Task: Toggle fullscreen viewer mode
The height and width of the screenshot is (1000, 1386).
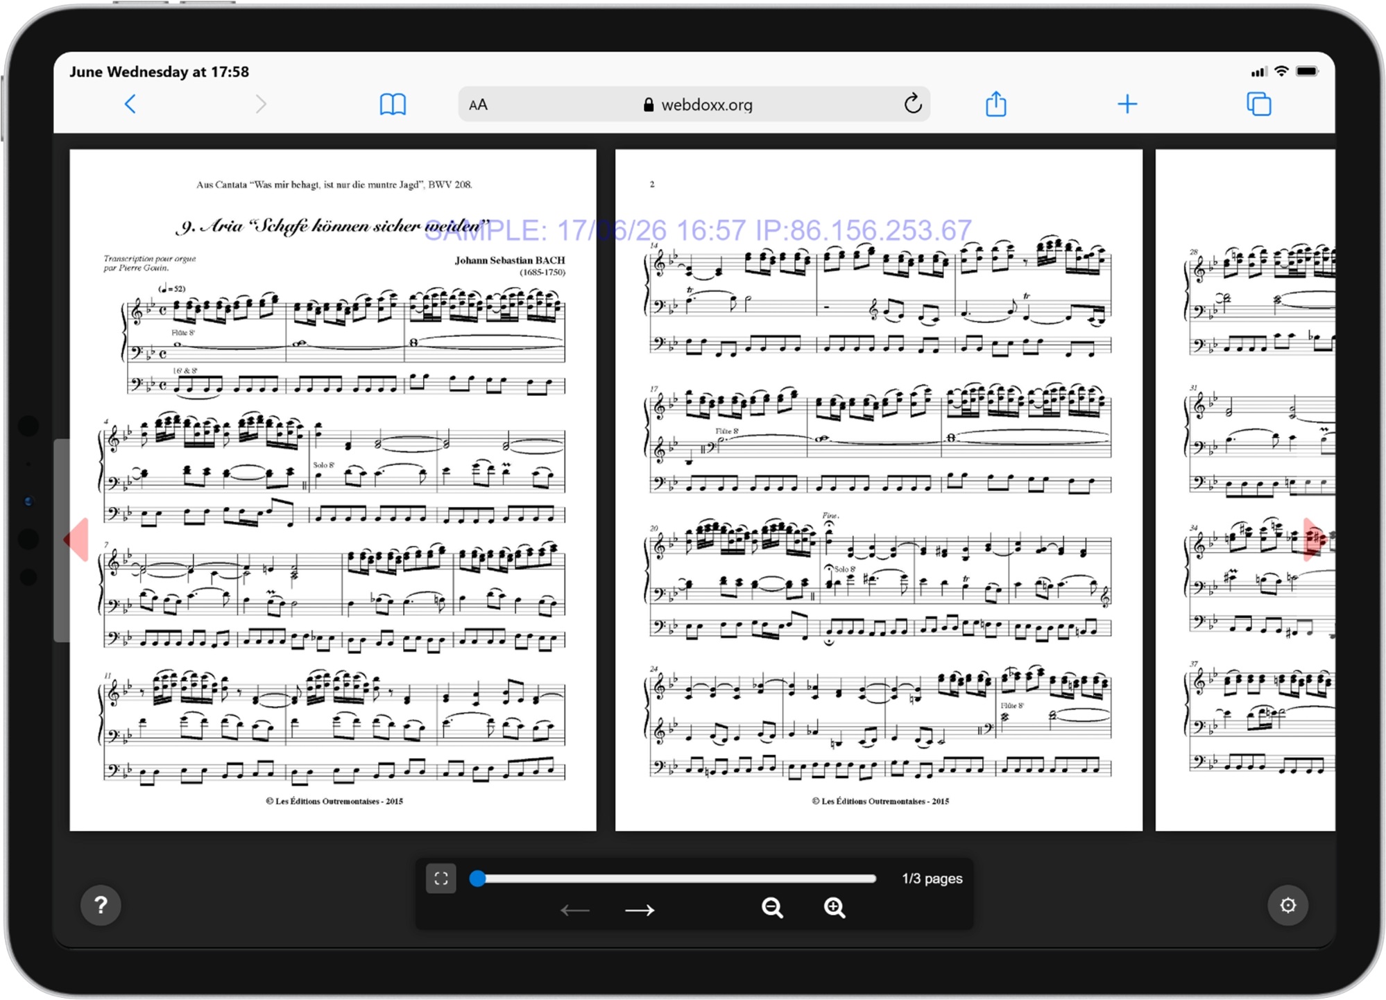Action: [440, 879]
